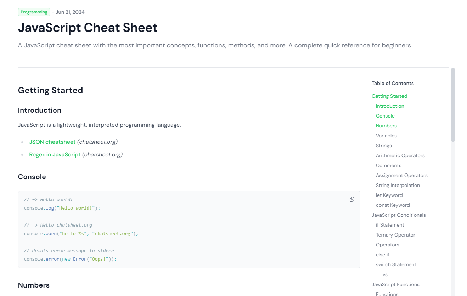Open the Regex in JavaScript link
The height and width of the screenshot is (296, 467).
tap(55, 154)
